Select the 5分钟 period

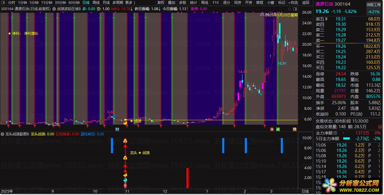[34, 3]
